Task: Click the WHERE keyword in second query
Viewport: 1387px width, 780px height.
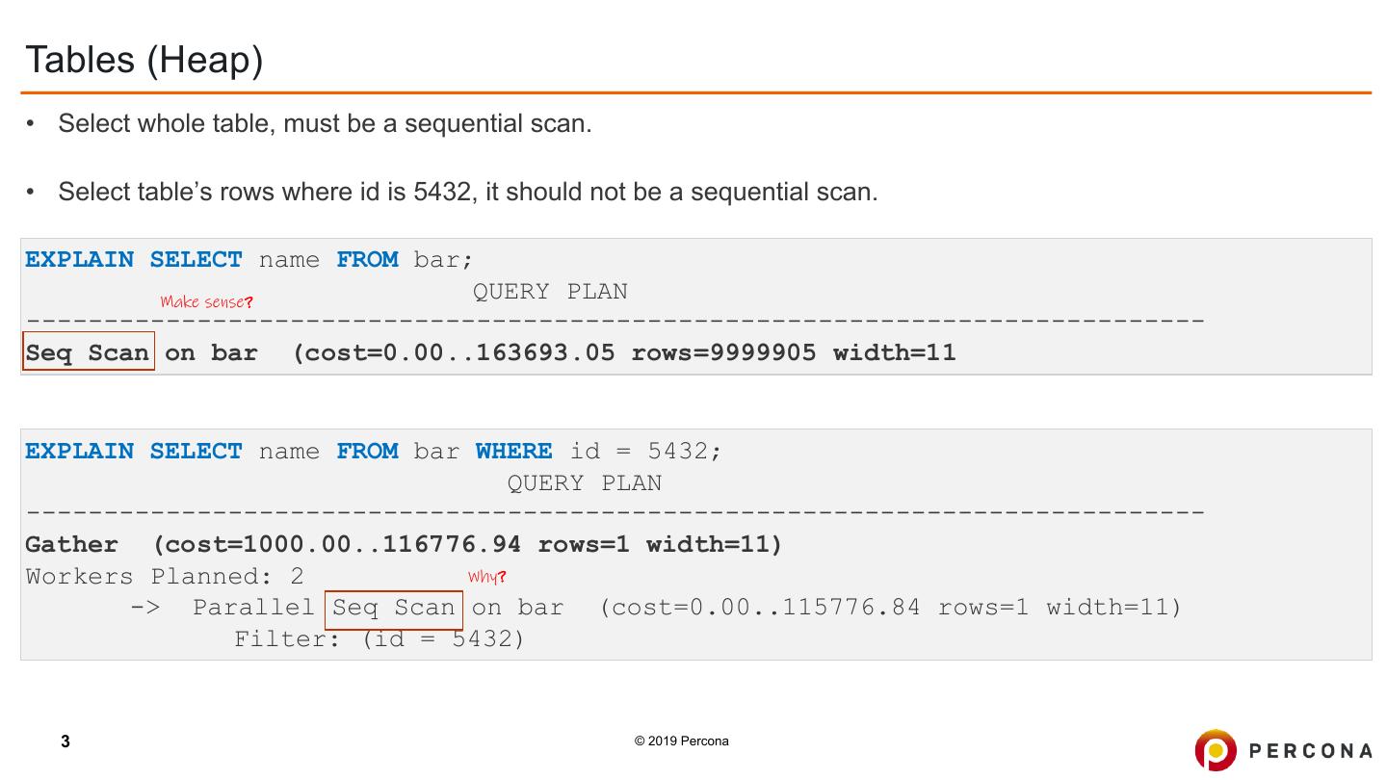Action: point(513,452)
